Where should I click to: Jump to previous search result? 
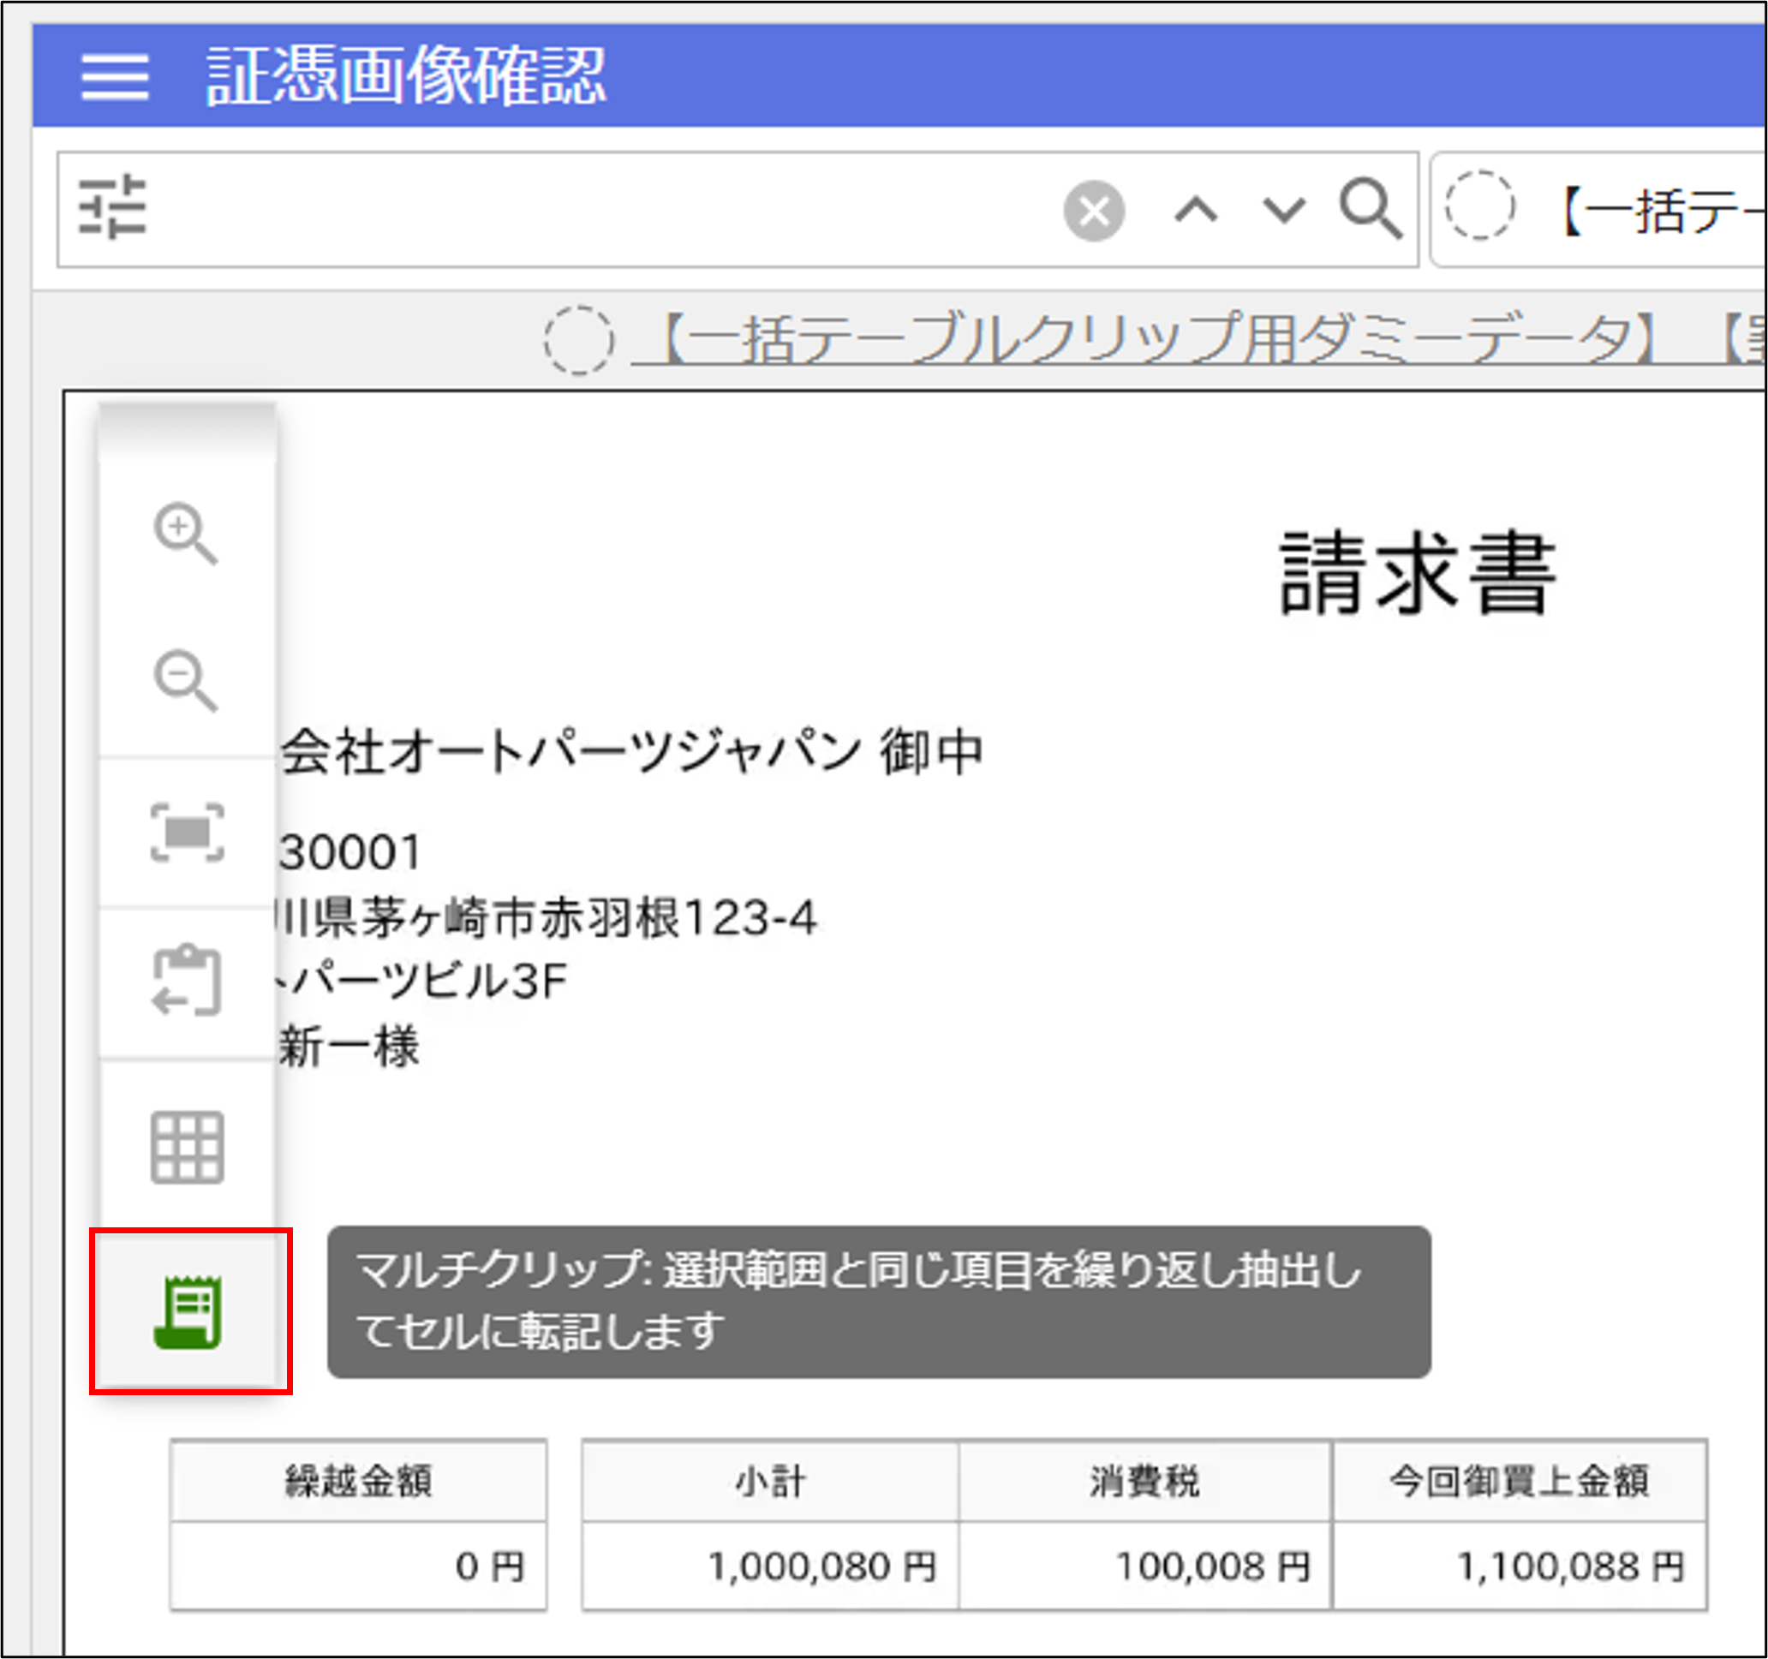(1195, 212)
